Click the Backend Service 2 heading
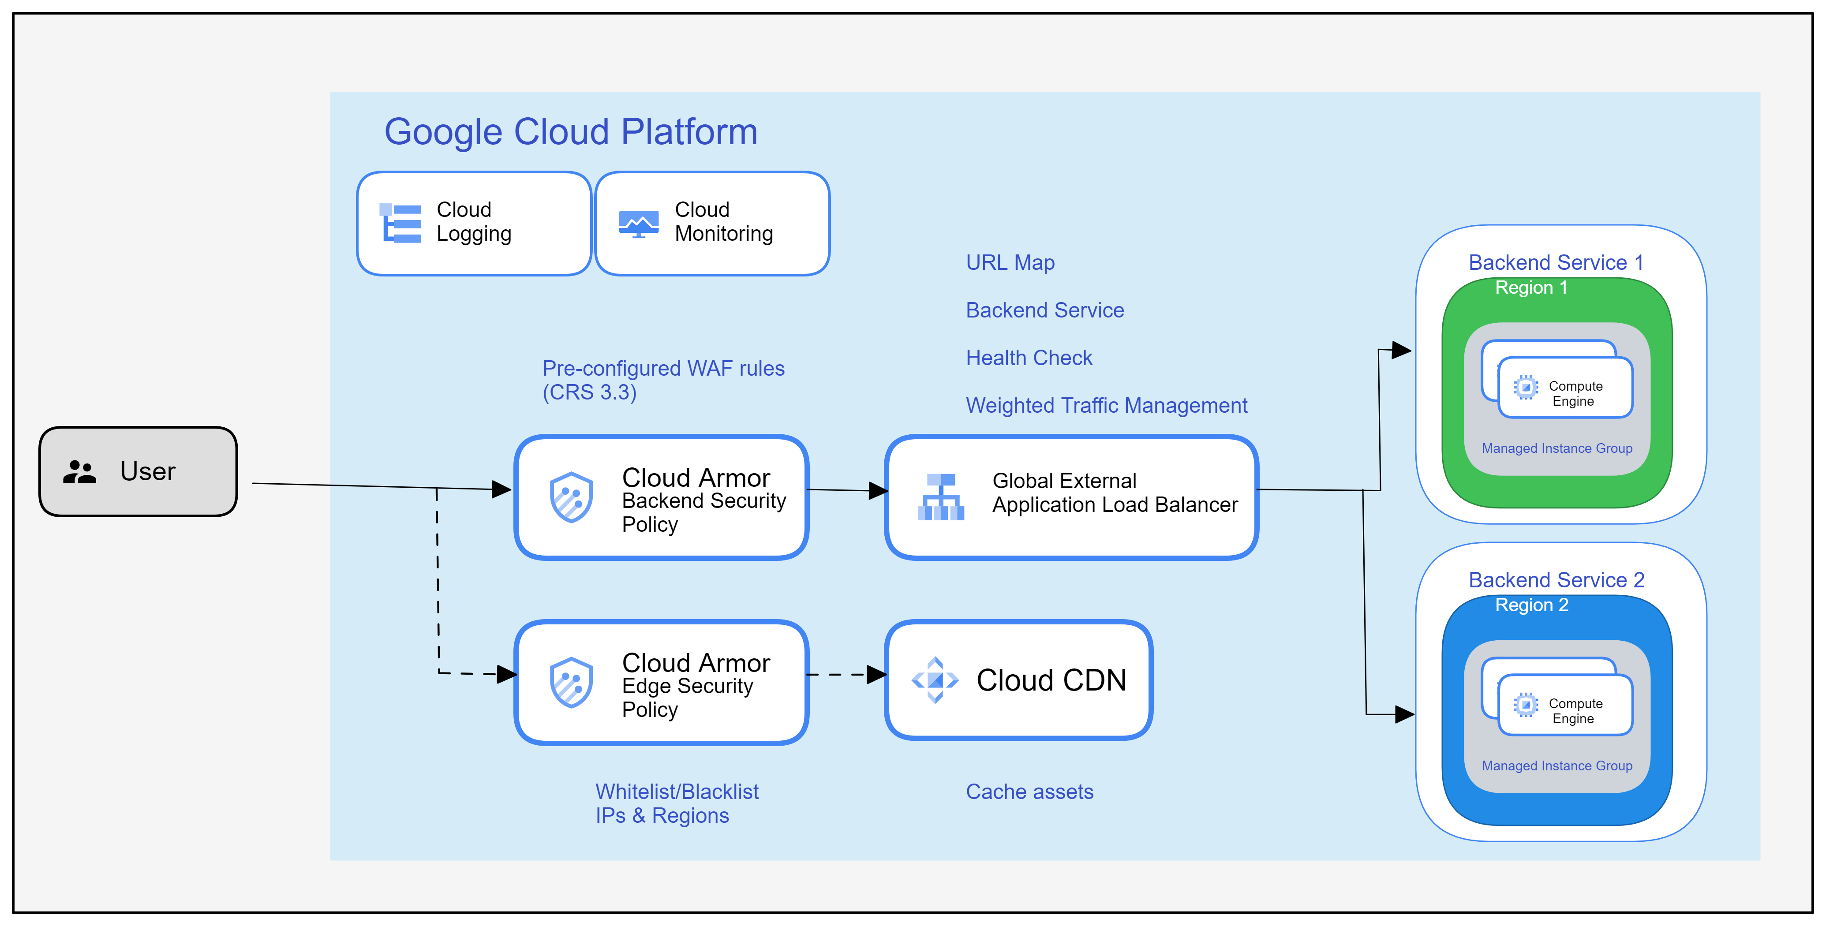 tap(1556, 579)
